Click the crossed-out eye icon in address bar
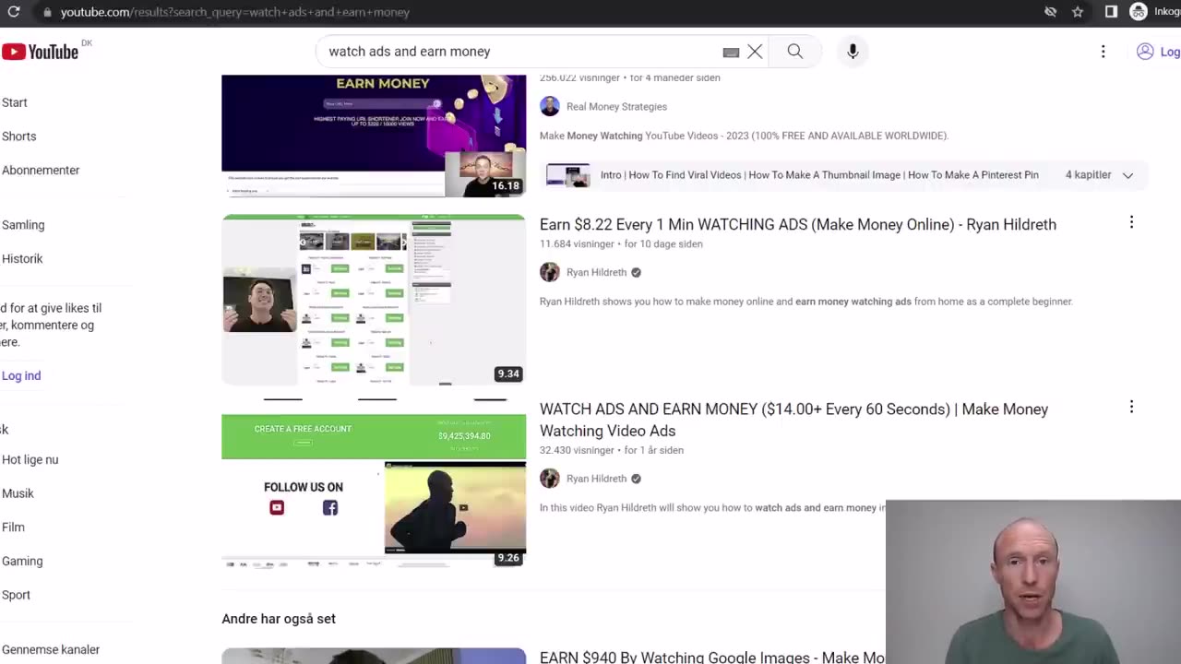The height and width of the screenshot is (664, 1181). tap(1050, 12)
